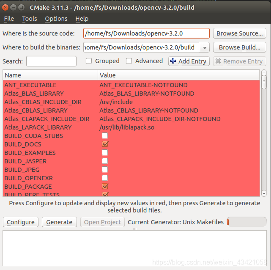Click the Remove Entry button
Image resolution: width=271 pixels, height=270 pixels.
240,61
